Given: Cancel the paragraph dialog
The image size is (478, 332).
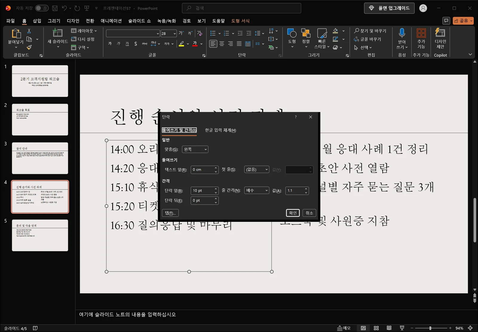Looking at the screenshot, I should 309,213.
